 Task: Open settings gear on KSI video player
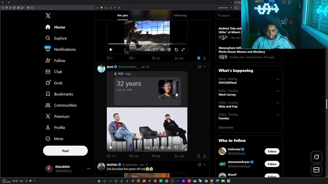click(169, 147)
